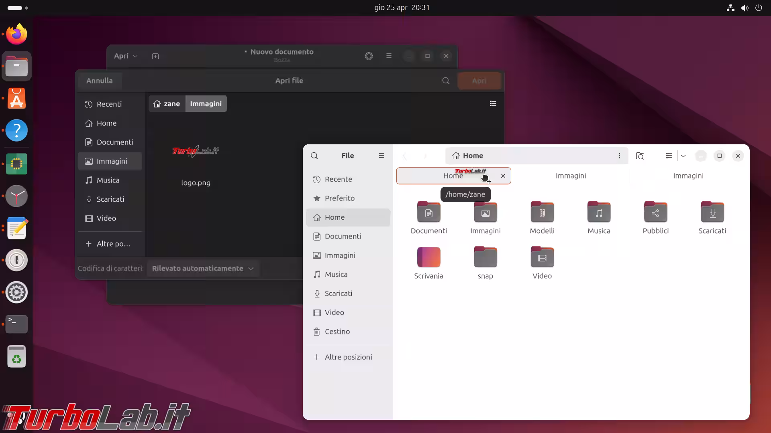771x433 pixels.
Task: Expand the view options chevron in Nautilus
Action: [x=683, y=156]
